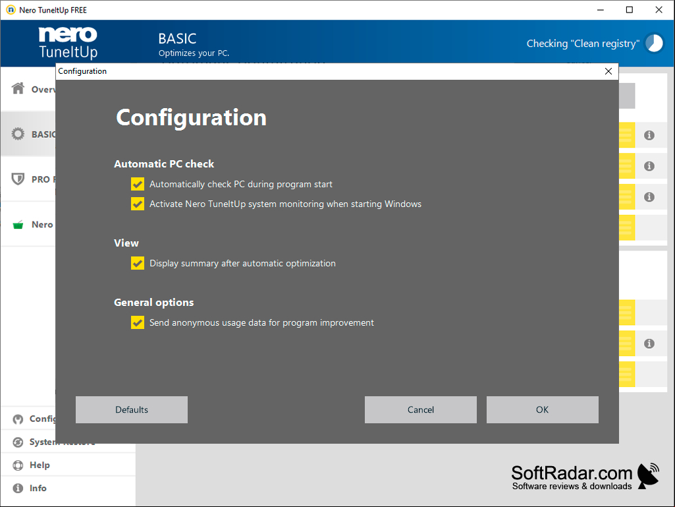This screenshot has width=675, height=507.
Task: Close the Configuration dialog with X
Action: point(608,71)
